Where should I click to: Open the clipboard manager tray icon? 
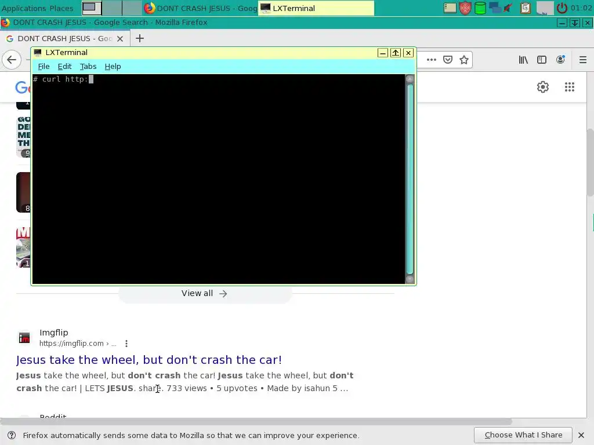pos(526,8)
